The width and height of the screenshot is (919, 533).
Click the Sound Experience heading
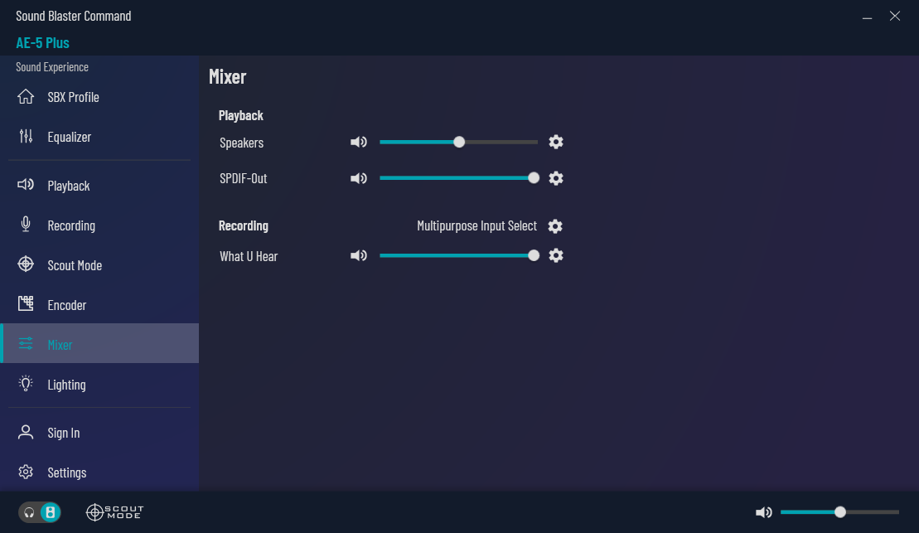[x=52, y=67]
